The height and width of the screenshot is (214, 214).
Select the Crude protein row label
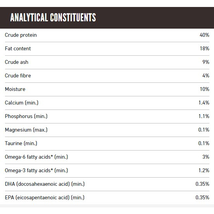(x=21, y=35)
